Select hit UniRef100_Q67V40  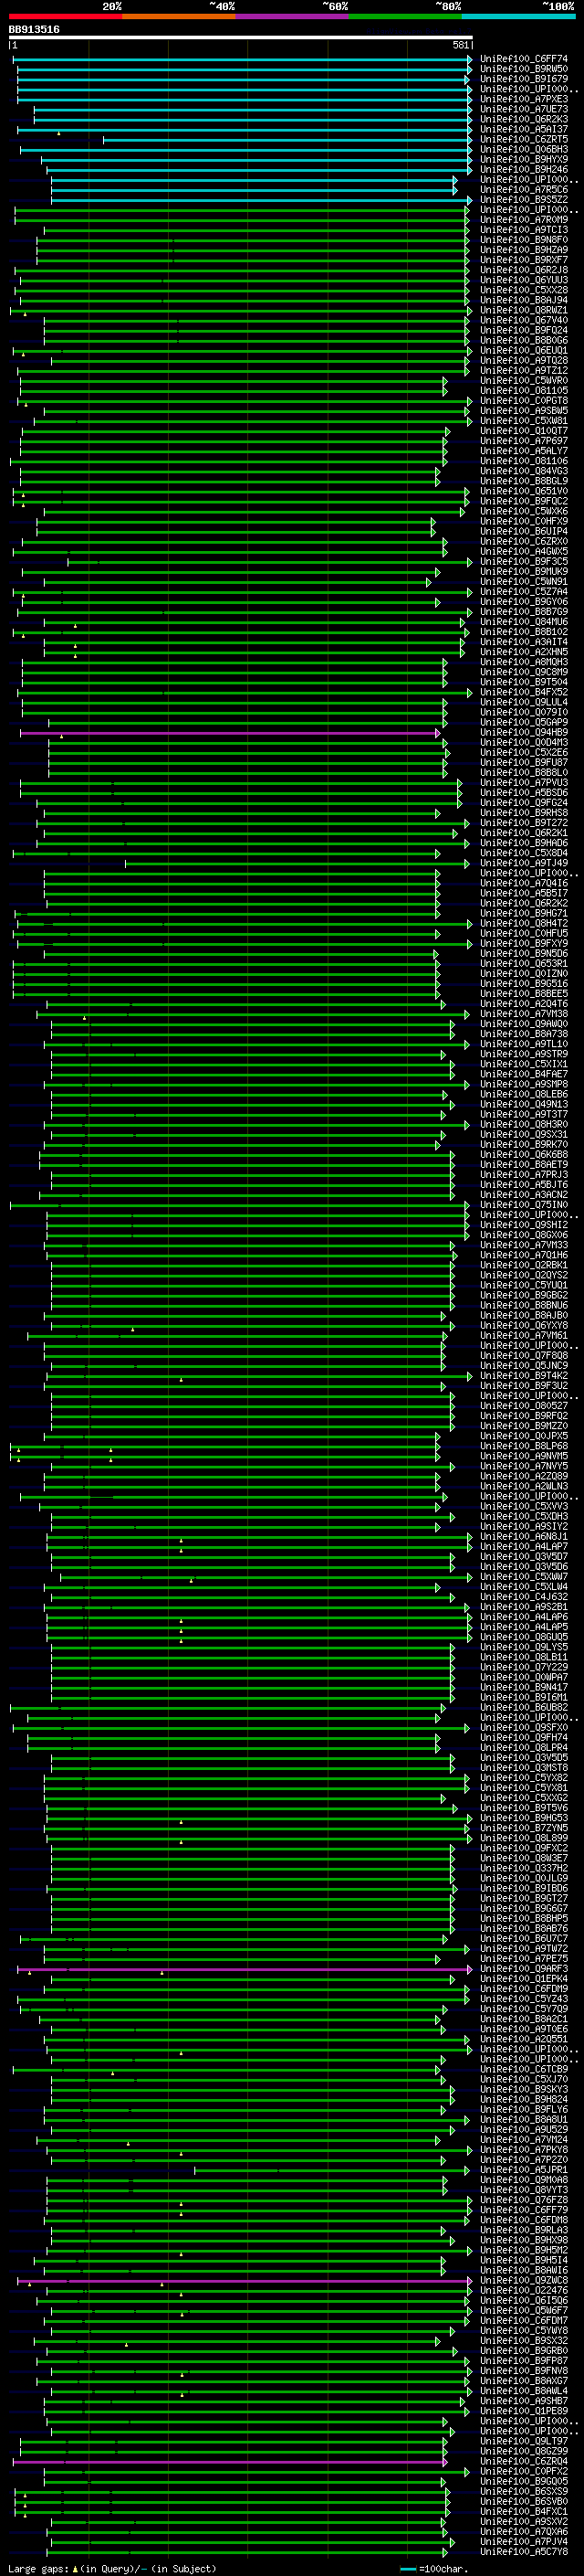[x=524, y=320]
